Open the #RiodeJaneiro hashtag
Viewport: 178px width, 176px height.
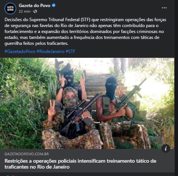[x=50, y=52]
